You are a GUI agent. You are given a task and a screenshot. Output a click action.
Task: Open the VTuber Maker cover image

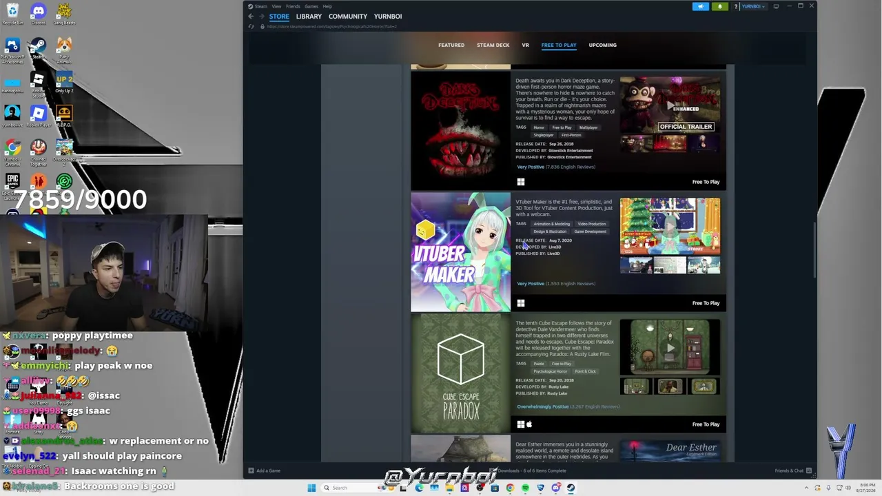point(461,252)
